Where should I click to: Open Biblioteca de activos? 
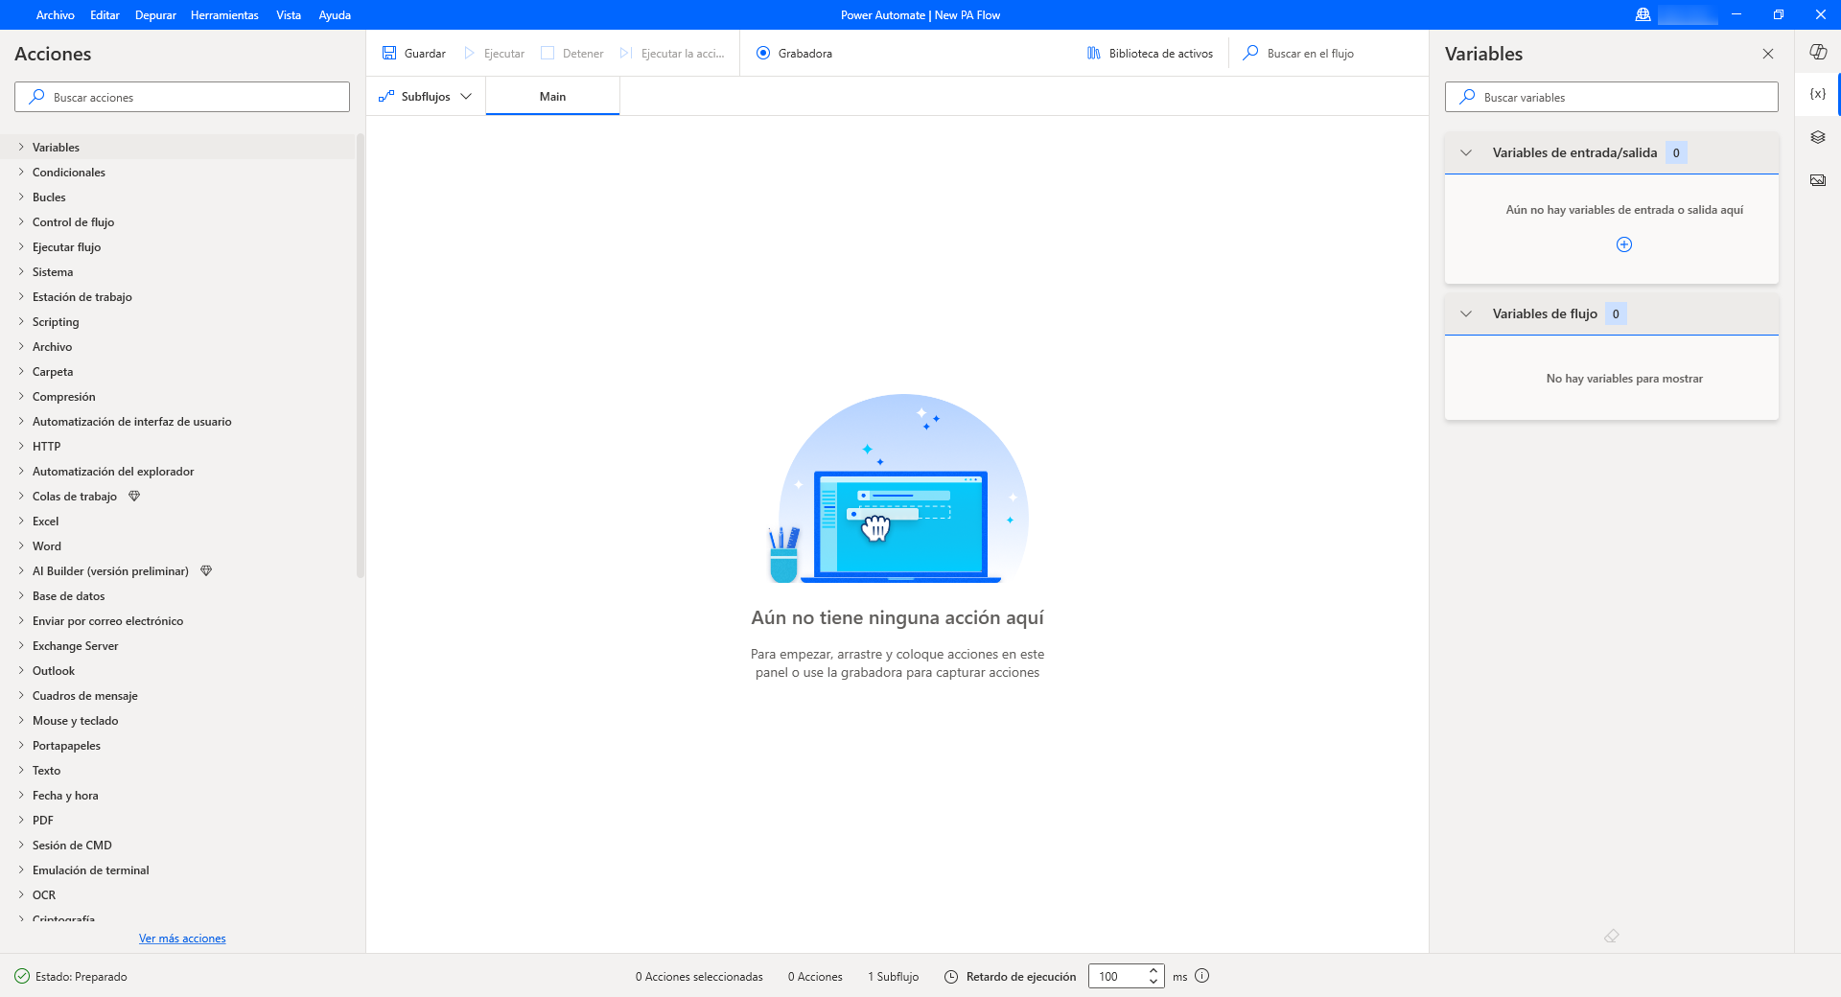[1150, 54]
